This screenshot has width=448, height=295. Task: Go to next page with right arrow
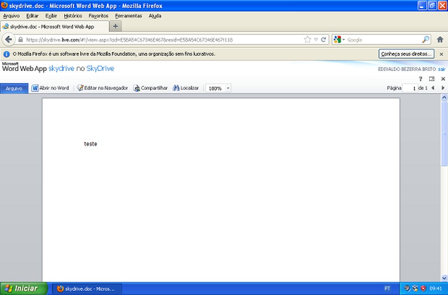(443, 88)
